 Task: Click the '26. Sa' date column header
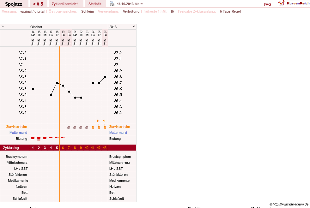[x=105, y=33]
